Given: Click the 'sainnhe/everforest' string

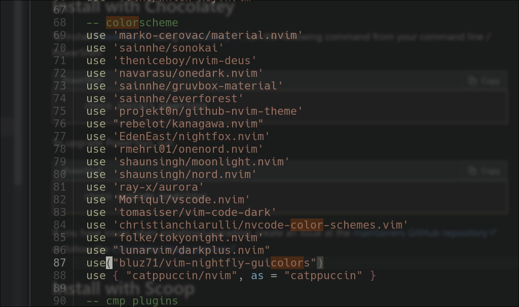Looking at the screenshot, I should 178,99.
